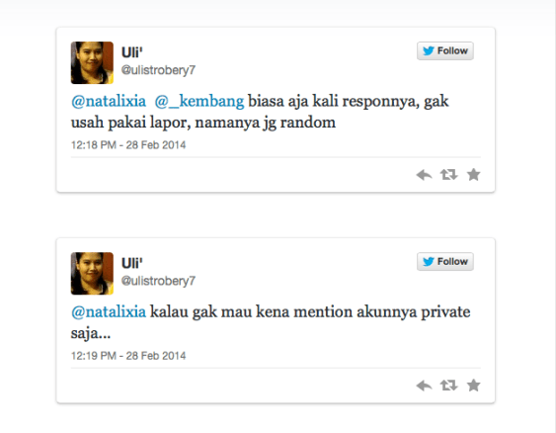Open @ulistrobery7 handle in the second tweet

coord(158,281)
